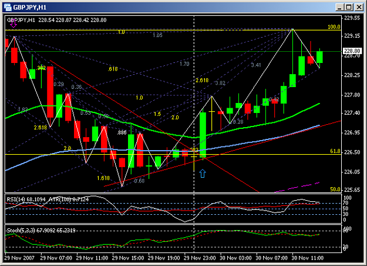Click the 30 Nov 11:00 time axis label
Viewport: 367px width, 266px height.
[308, 258]
